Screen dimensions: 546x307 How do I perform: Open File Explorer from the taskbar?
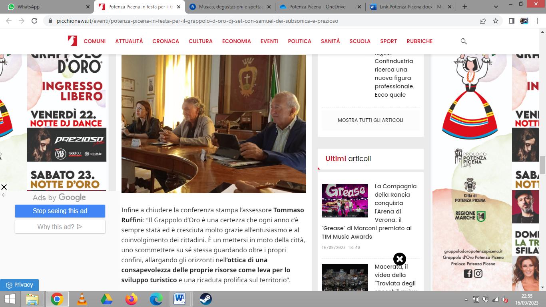32,299
